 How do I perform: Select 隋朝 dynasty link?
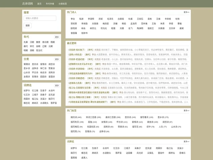pyautogui.click(x=53, y=42)
